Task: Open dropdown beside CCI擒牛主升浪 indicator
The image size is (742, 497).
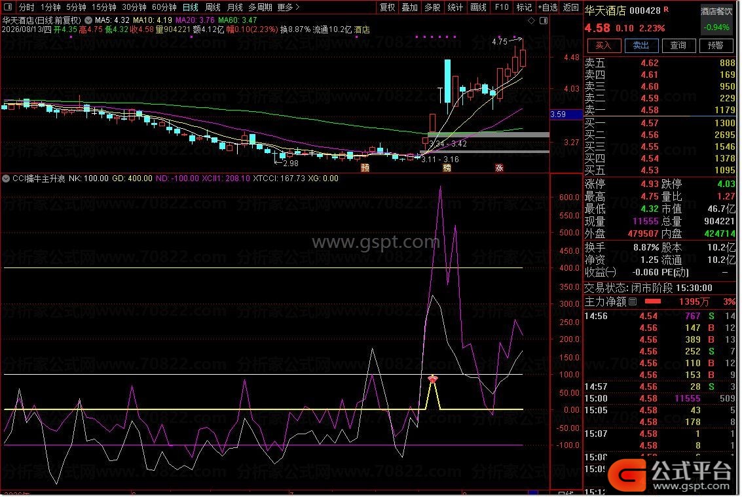Action: point(6,179)
